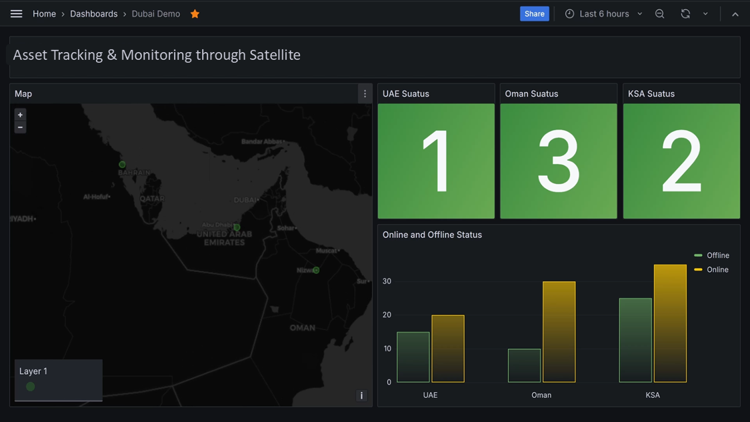Click the Share button

pos(534,13)
